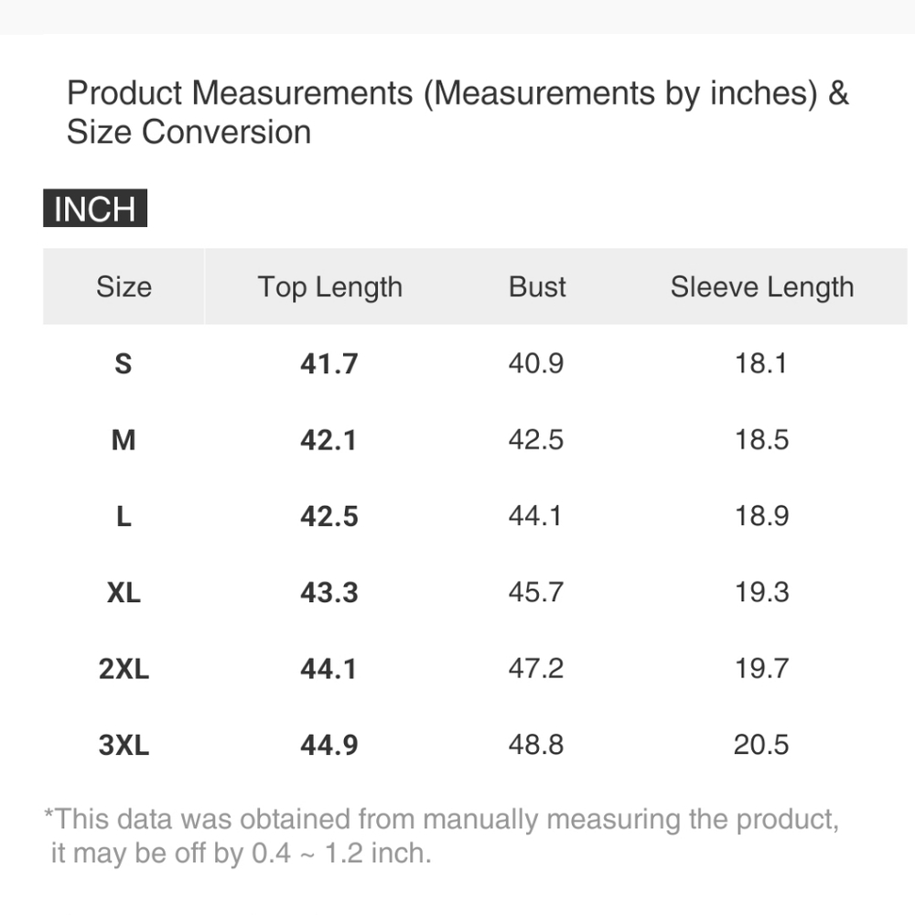Image resolution: width=915 pixels, height=915 pixels.
Task: Click bust value 45.7 for XL
Action: pyautogui.click(x=535, y=593)
